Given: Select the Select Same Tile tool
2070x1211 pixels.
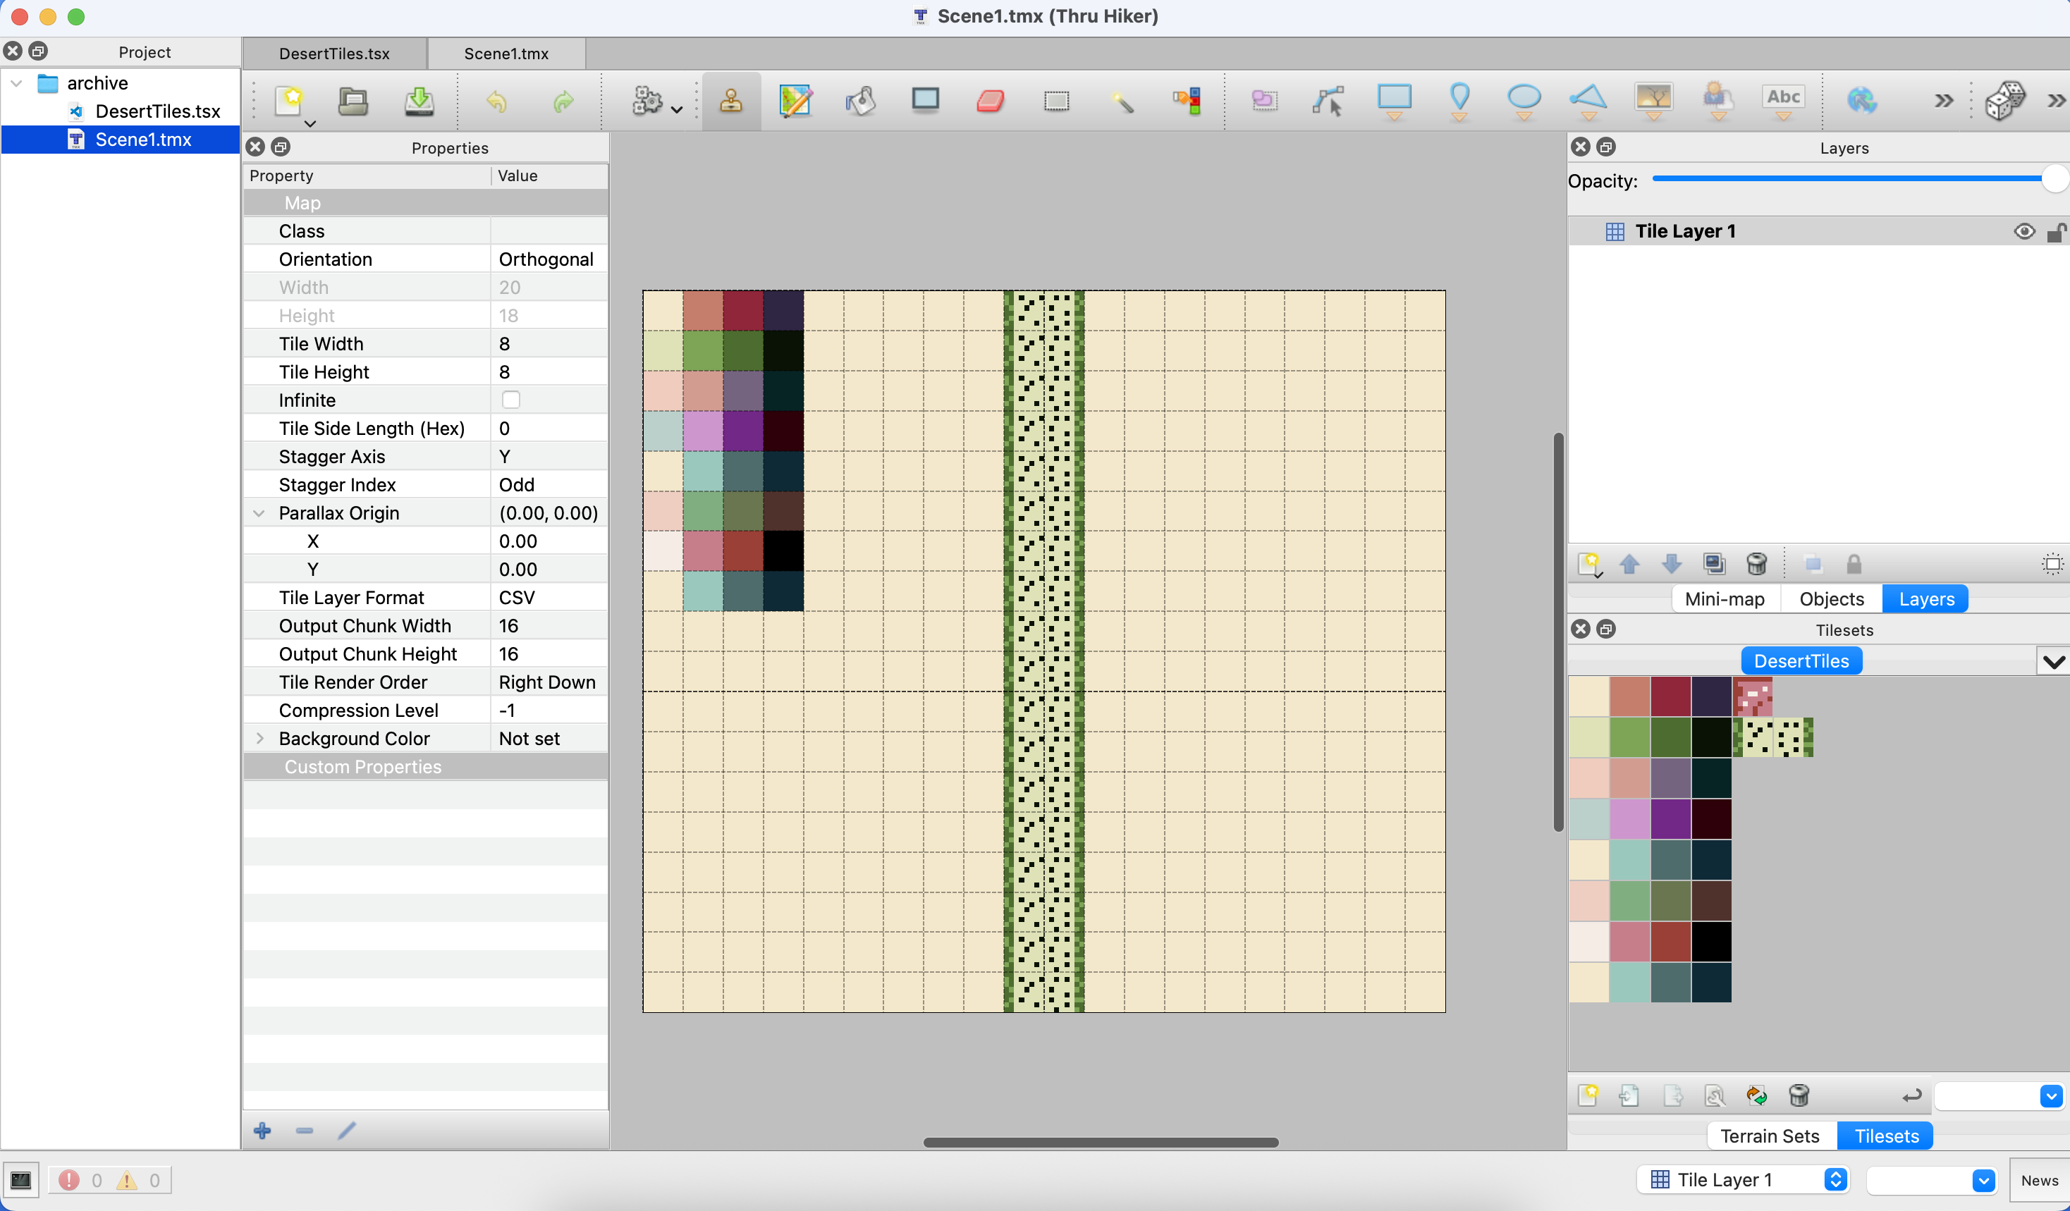Looking at the screenshot, I should click(1188, 100).
